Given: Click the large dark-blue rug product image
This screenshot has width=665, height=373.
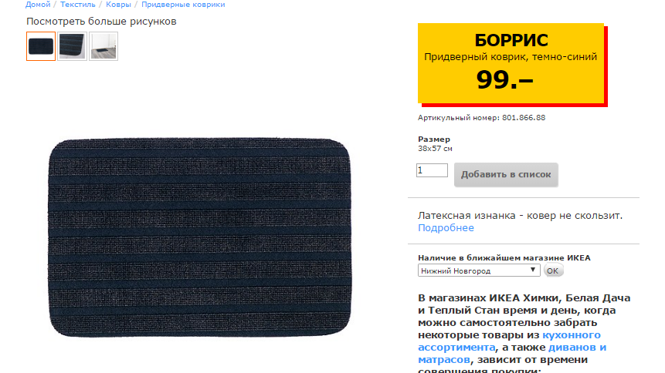Looking at the screenshot, I should 200,237.
